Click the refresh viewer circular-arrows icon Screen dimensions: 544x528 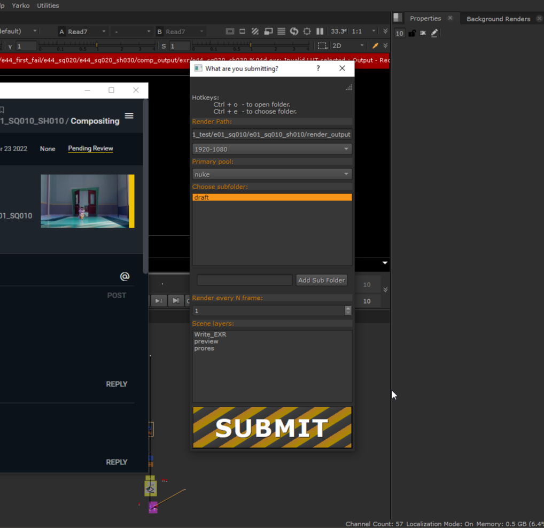click(x=294, y=32)
